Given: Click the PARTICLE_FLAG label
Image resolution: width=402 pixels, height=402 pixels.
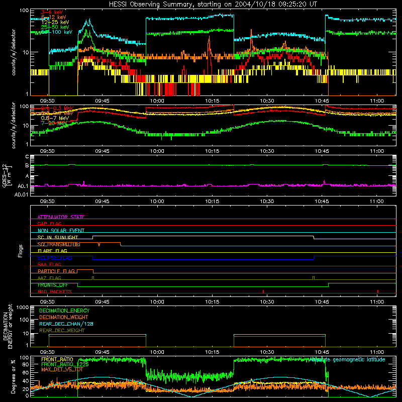Looking at the screenshot, I should pos(56,271).
